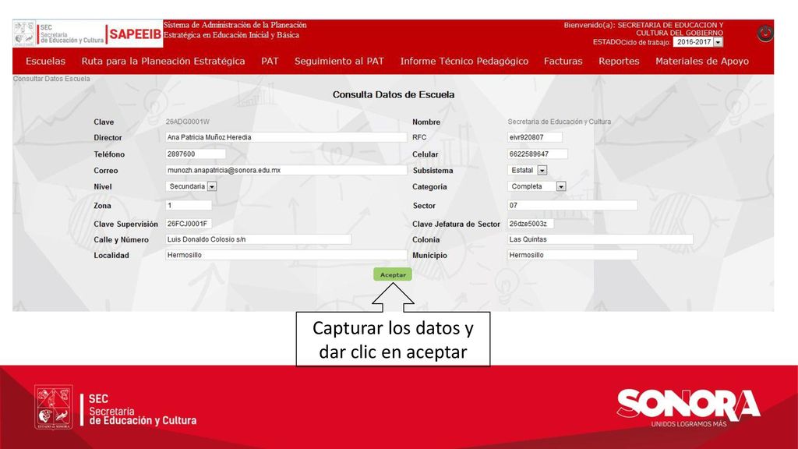Select the Clave Jefatura de Sector field
The image size is (798, 449).
click(530, 224)
